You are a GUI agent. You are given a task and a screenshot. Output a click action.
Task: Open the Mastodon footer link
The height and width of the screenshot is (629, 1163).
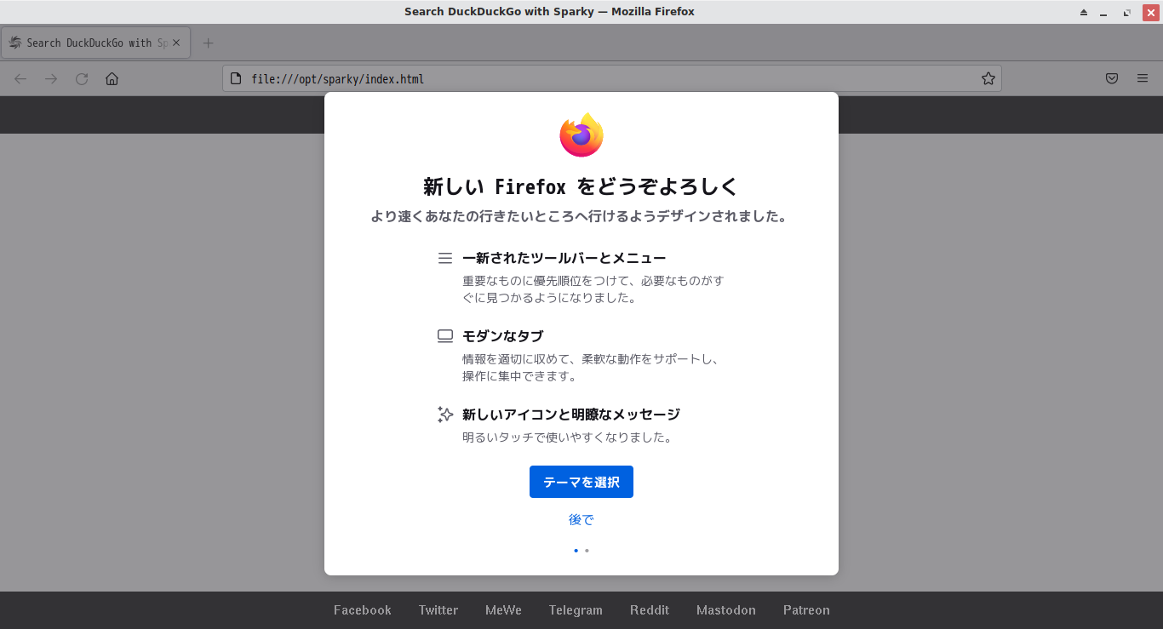tap(726, 610)
